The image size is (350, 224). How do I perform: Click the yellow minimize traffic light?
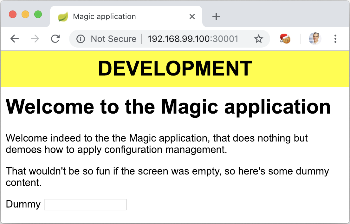pyautogui.click(x=25, y=14)
